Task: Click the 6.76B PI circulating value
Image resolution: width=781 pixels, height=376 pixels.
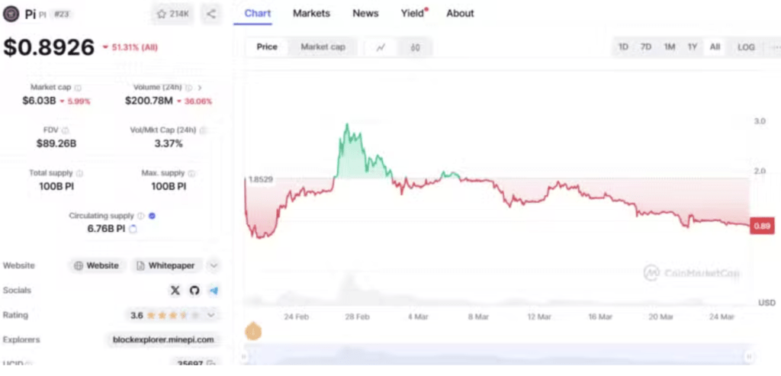Action: [x=106, y=229]
